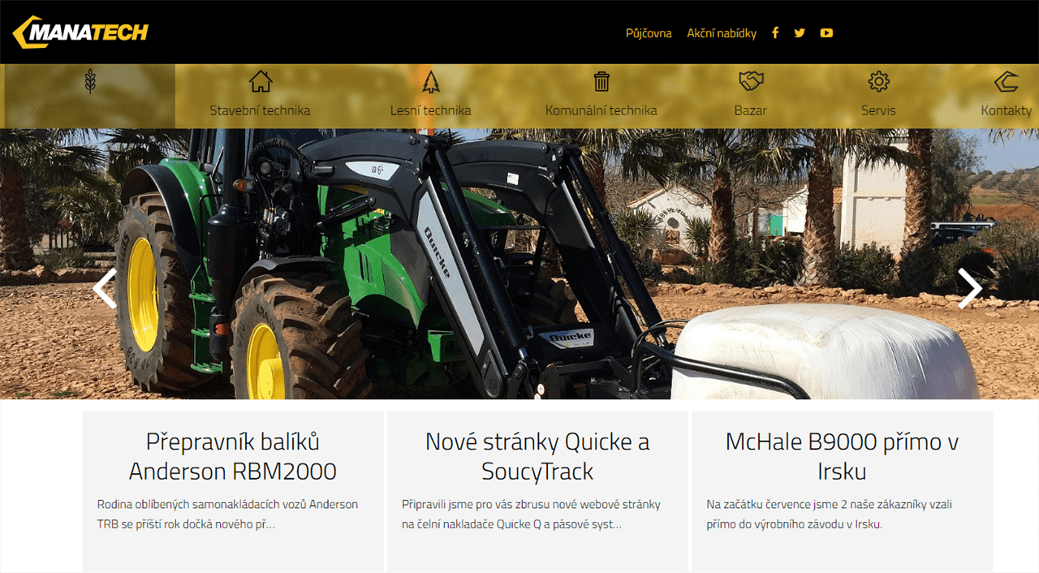Open Přepravník balíků Anderson RBM2000 article
The height and width of the screenshot is (573, 1039).
click(233, 457)
